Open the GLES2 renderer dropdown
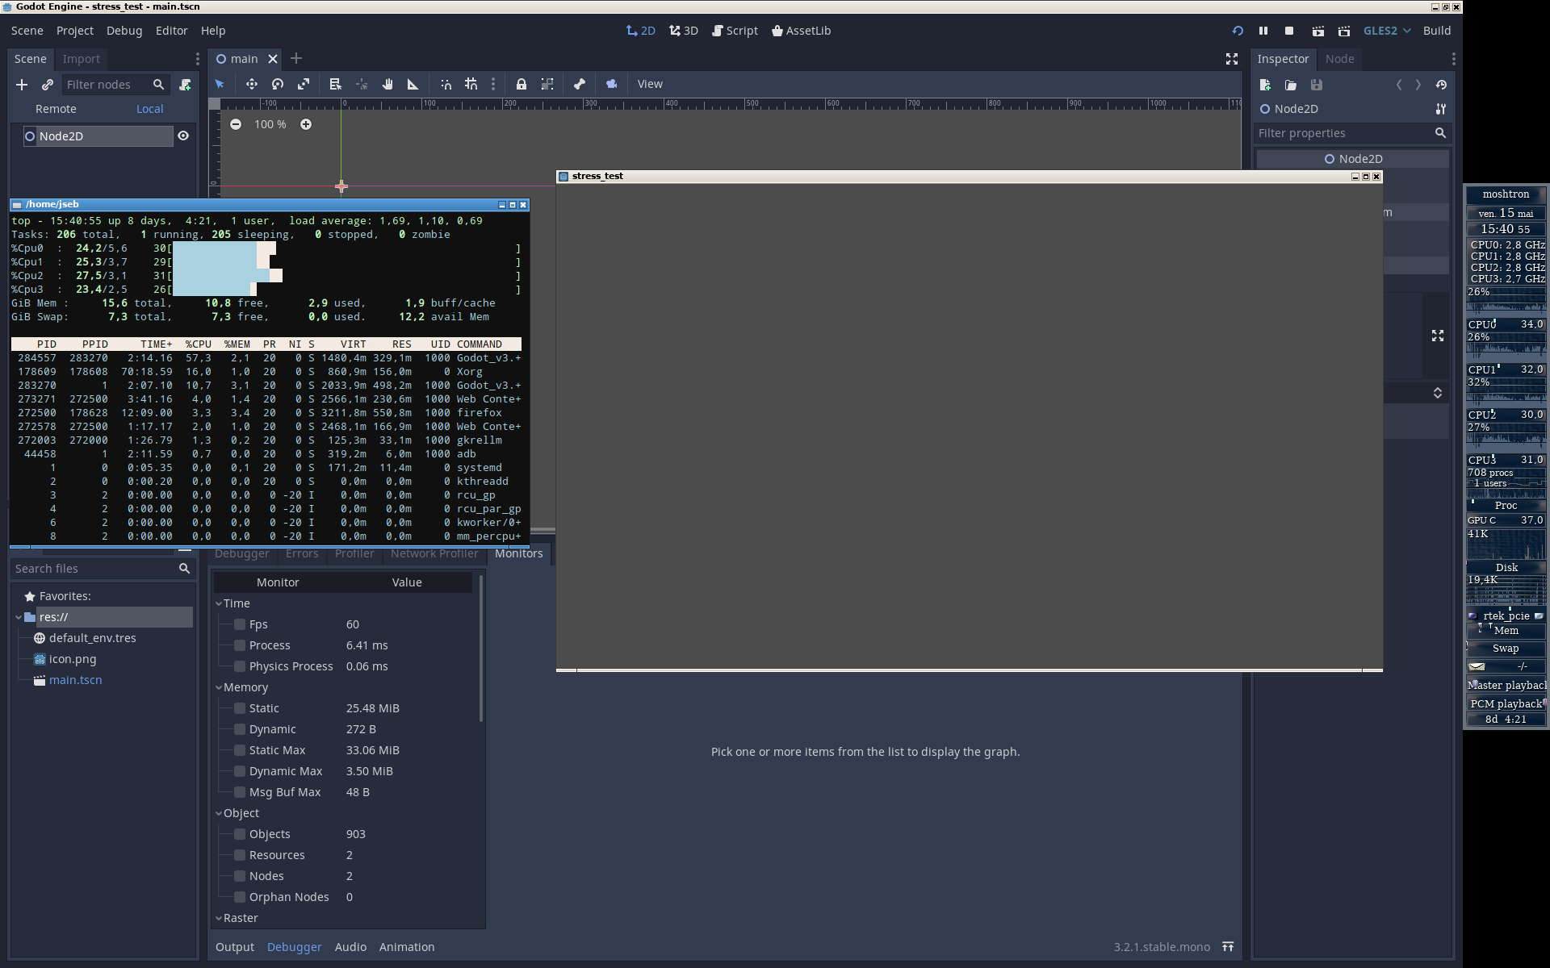The height and width of the screenshot is (968, 1550). click(x=1385, y=31)
